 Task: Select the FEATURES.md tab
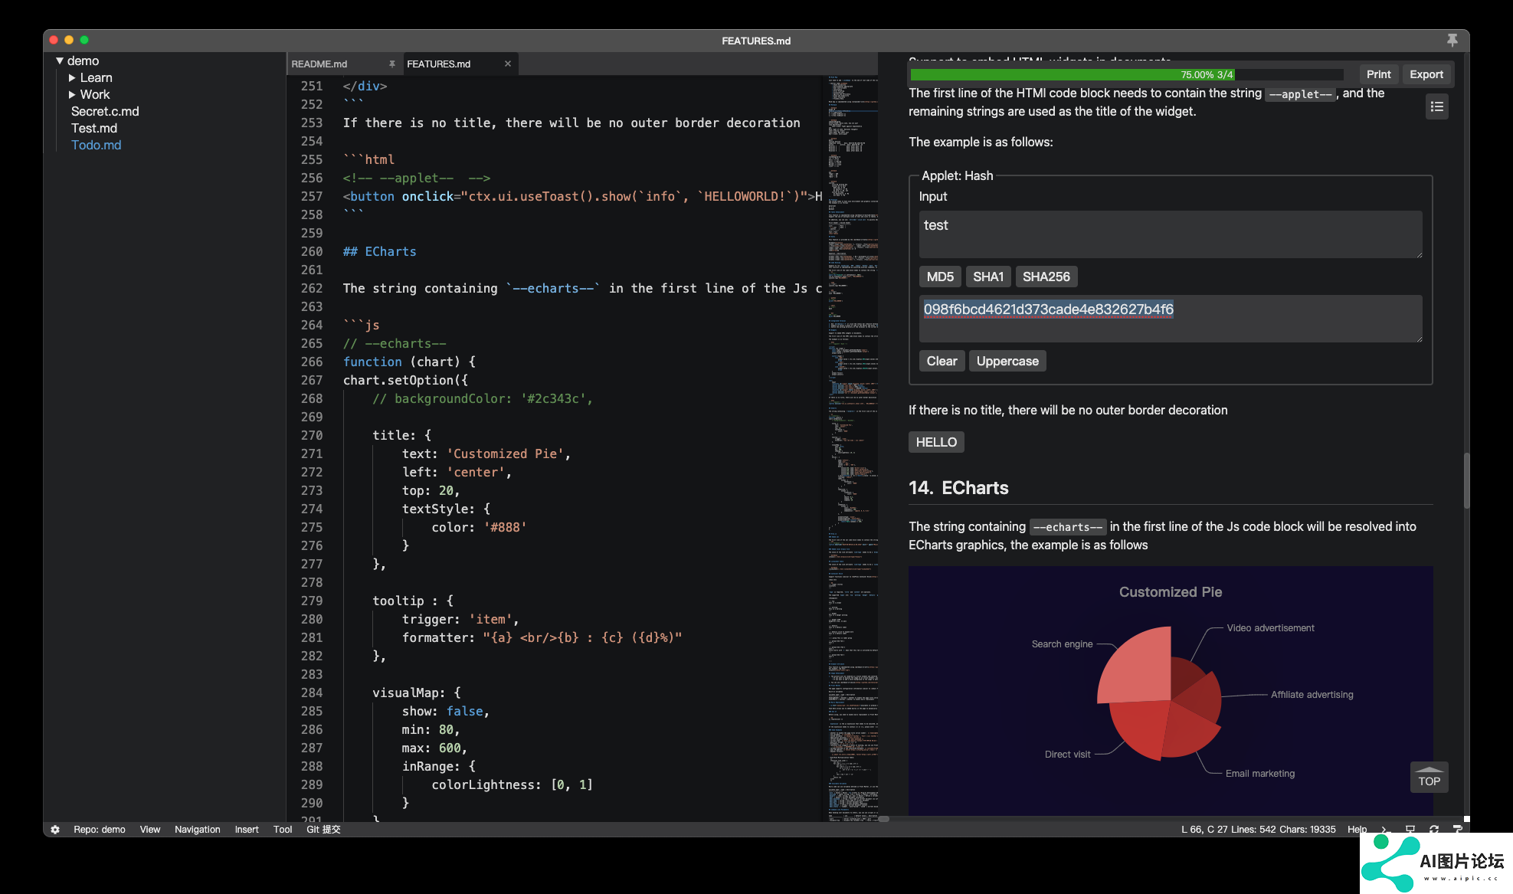click(x=439, y=64)
